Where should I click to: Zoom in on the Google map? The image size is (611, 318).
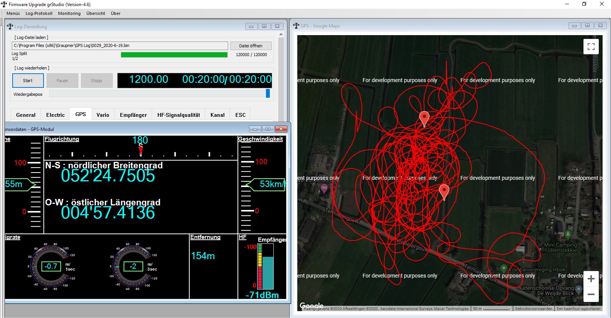591,279
